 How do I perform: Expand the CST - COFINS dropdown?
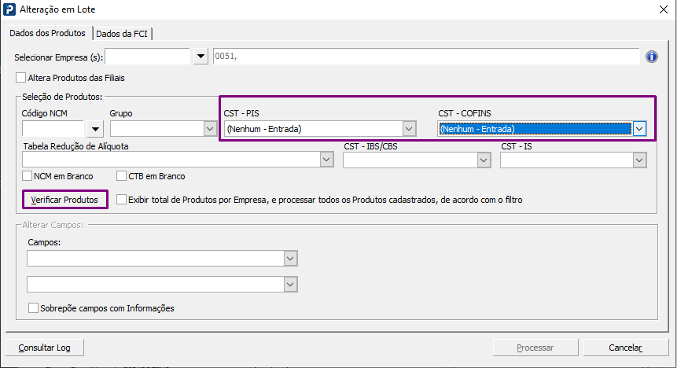640,129
